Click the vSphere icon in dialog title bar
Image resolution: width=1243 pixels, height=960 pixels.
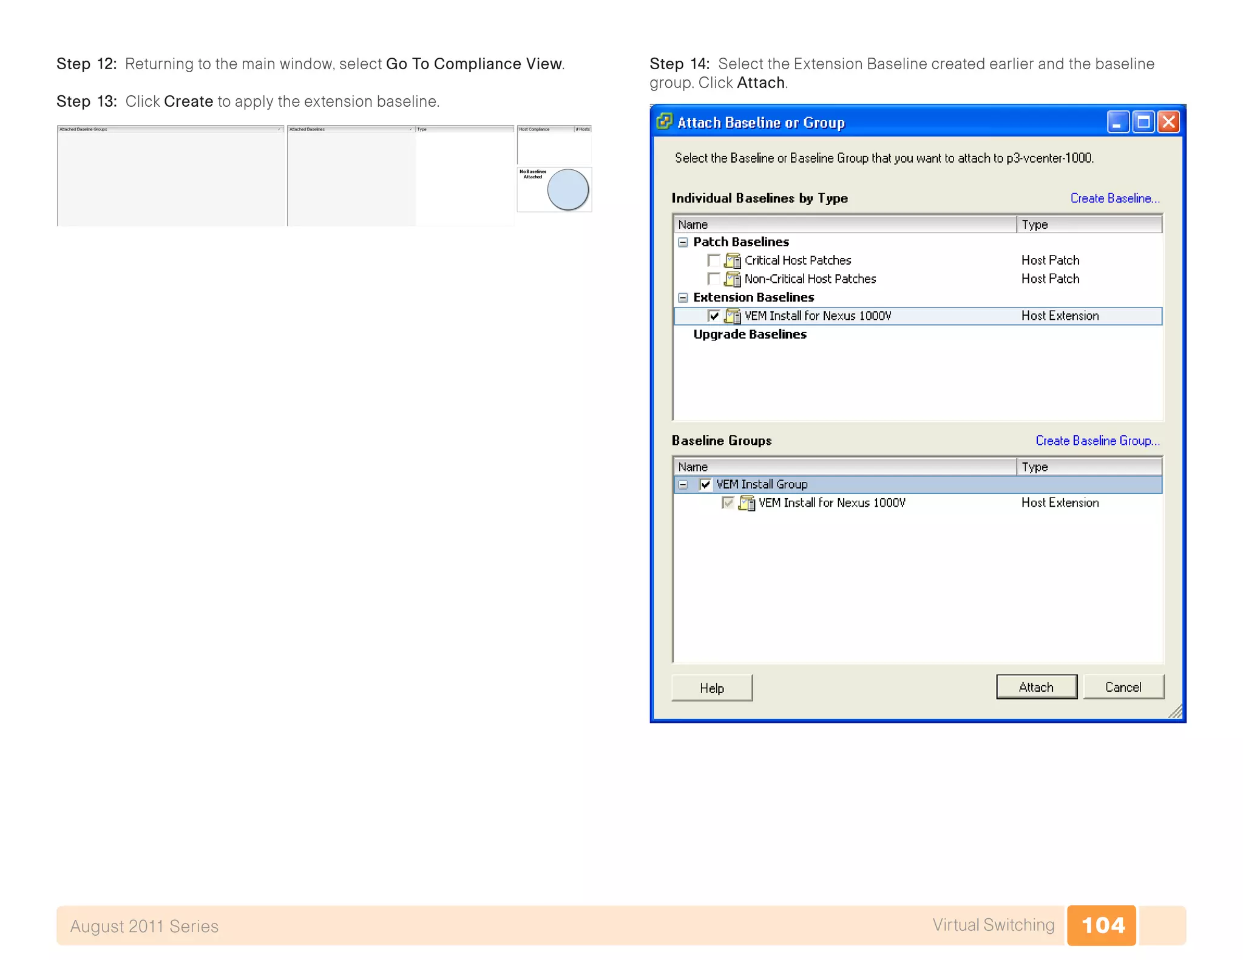(665, 121)
